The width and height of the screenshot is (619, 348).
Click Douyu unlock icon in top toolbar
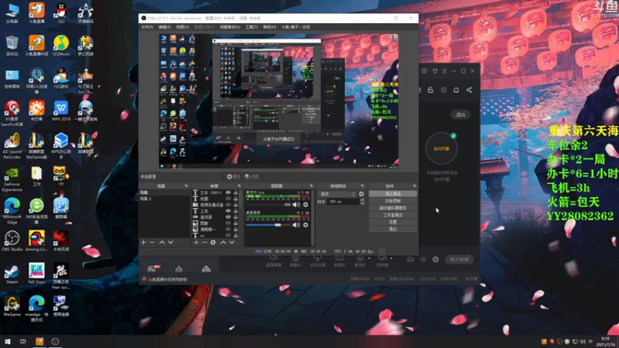pos(430,90)
